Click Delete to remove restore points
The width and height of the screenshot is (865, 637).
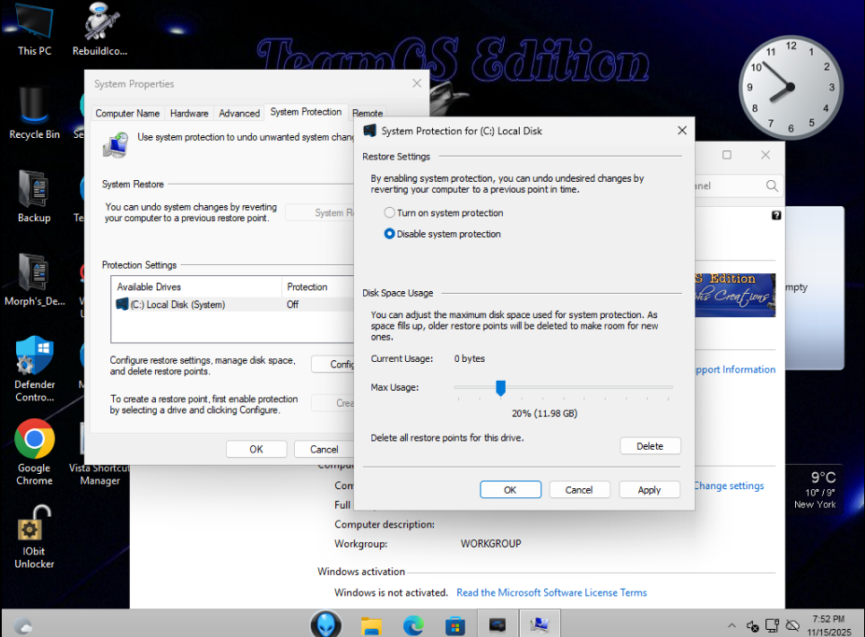650,446
